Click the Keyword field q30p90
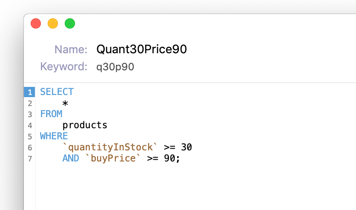 pos(115,67)
